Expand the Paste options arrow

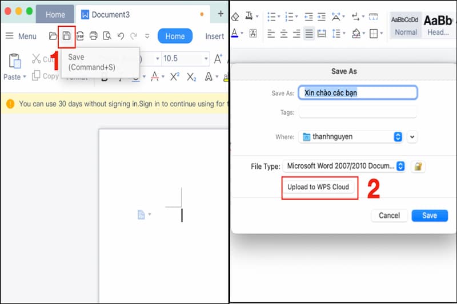(25, 77)
